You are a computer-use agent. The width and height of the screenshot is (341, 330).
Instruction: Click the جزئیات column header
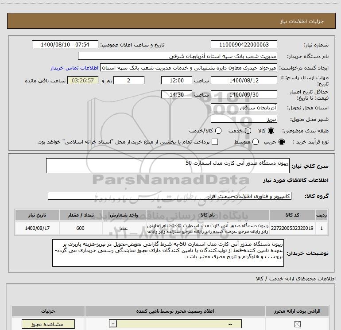[48, 311]
